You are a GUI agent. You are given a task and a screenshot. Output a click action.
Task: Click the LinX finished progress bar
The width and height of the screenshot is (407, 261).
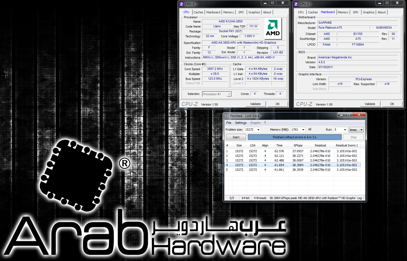(x=295, y=137)
